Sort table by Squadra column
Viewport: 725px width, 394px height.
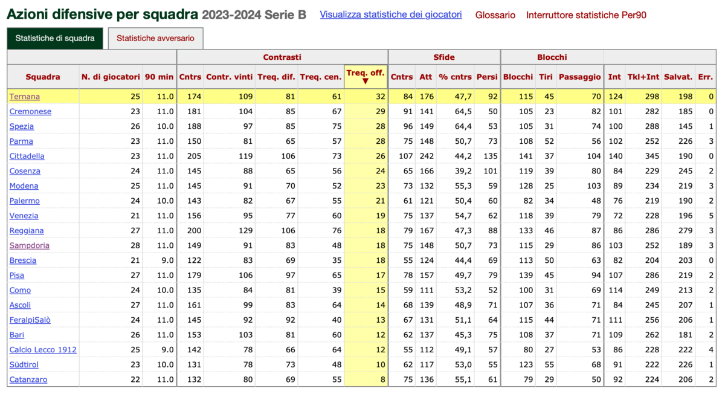(43, 77)
